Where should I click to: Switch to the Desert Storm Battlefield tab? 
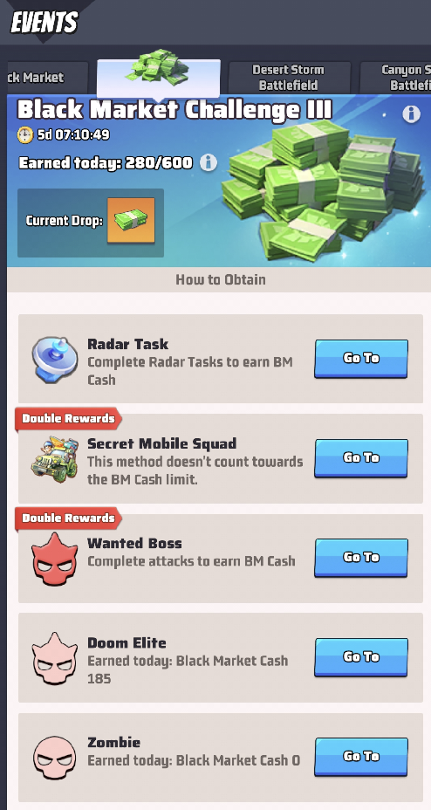289,78
